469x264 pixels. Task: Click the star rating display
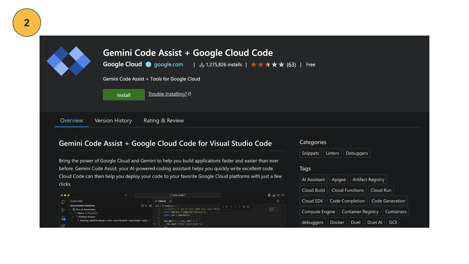(268, 65)
